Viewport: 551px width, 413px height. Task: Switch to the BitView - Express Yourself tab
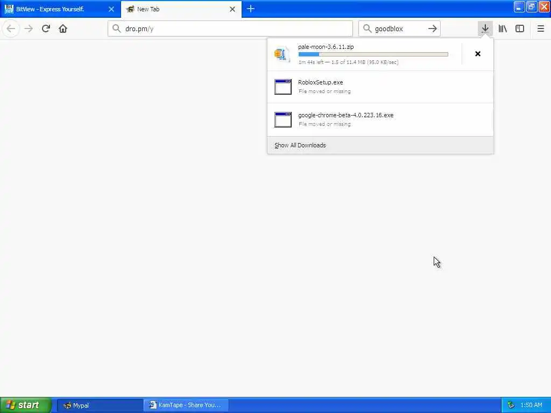pyautogui.click(x=60, y=9)
